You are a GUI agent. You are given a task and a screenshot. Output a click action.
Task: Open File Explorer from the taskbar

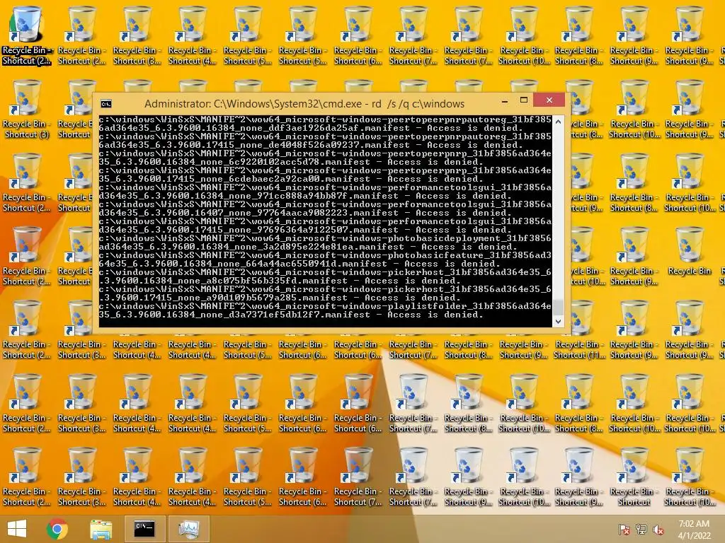click(101, 529)
